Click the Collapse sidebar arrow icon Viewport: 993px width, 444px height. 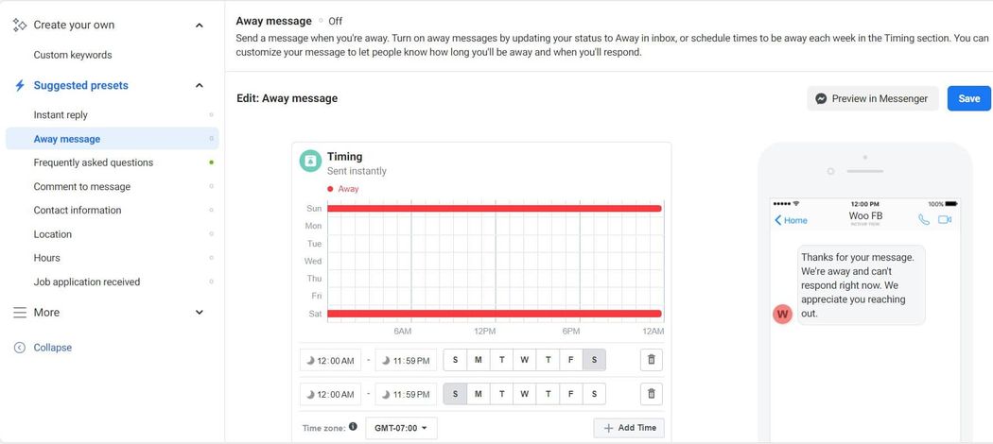tap(20, 348)
